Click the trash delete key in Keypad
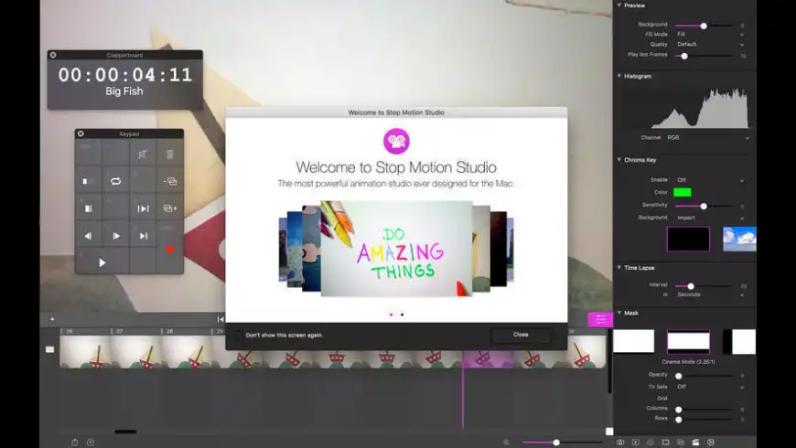Viewport: 796px width, 448px height. [170, 155]
